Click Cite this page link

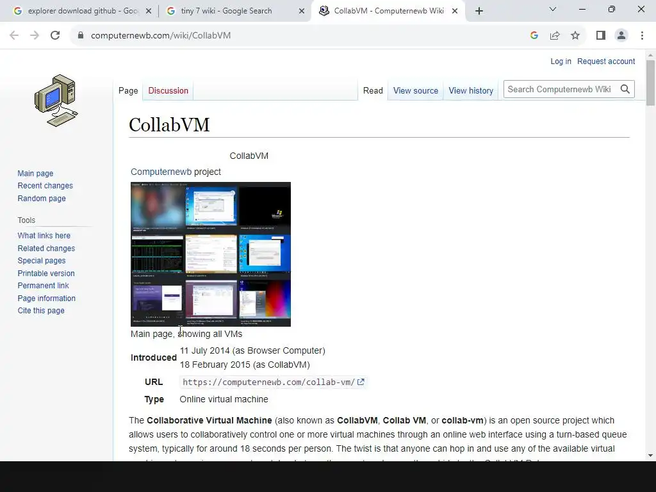pos(41,311)
